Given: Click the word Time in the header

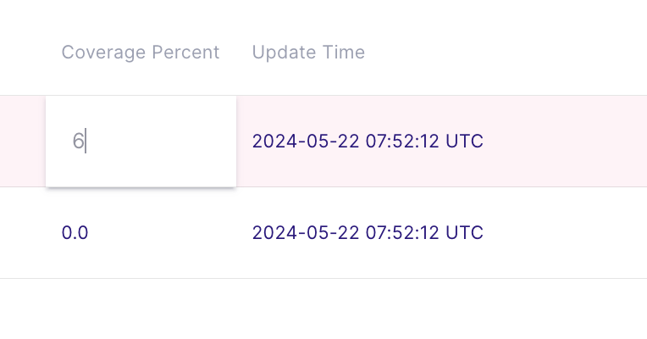Looking at the screenshot, I should [346, 53].
